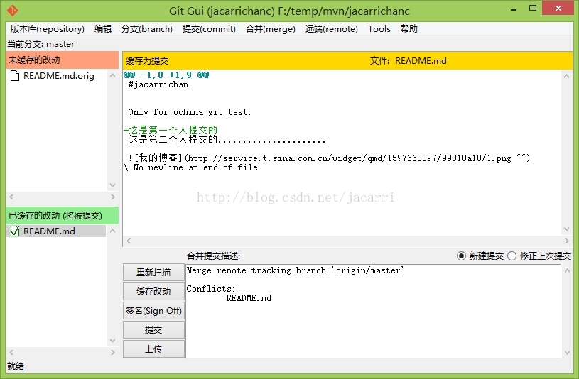
Task: Minimize the Git Gui window
Action: click(513, 9)
